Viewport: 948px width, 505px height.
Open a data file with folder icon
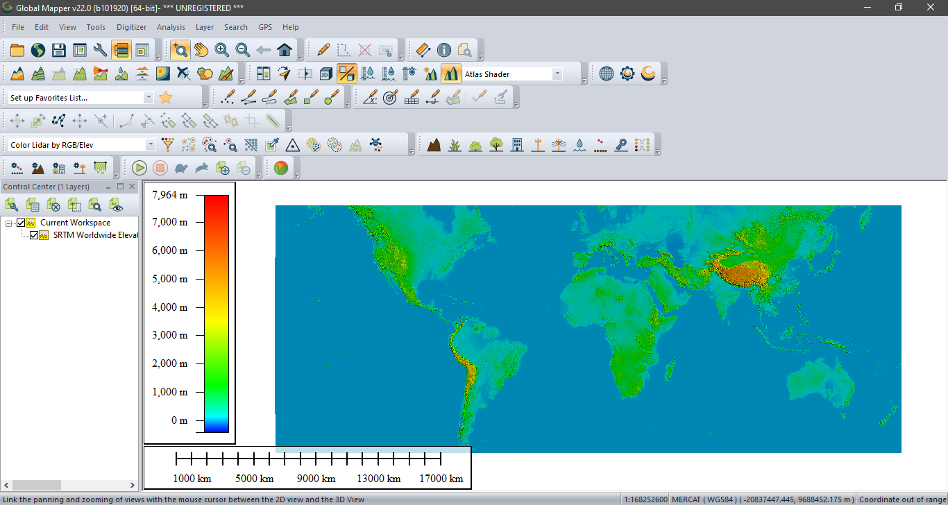click(x=17, y=50)
